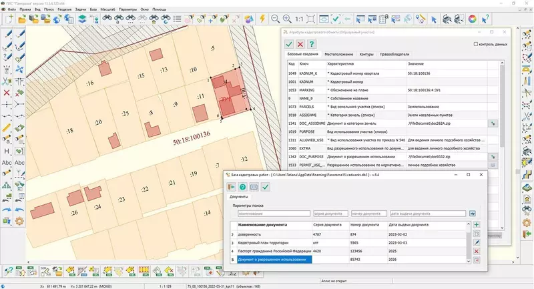This screenshot has height=289, width=534.
Task: Click parcel :16 on the map
Action: click(90, 83)
